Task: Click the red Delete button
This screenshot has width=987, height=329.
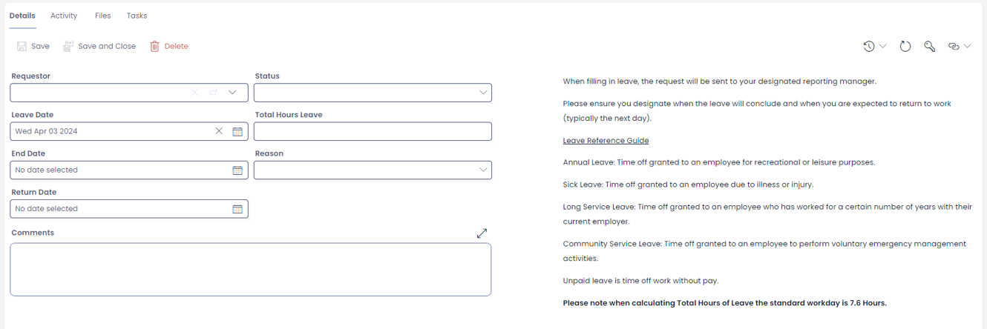Action: [169, 46]
